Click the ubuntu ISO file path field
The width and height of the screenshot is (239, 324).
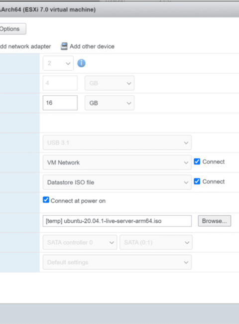[x=117, y=221]
